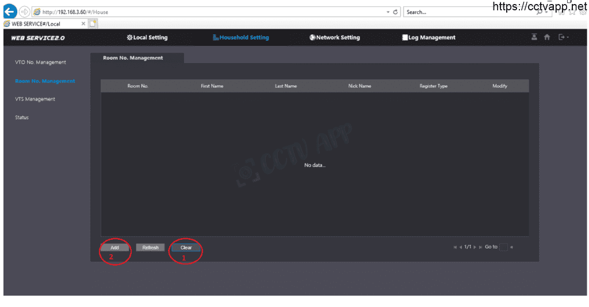Open VTS Management from sidebar
Image resolution: width=589 pixels, height=307 pixels.
coord(35,99)
